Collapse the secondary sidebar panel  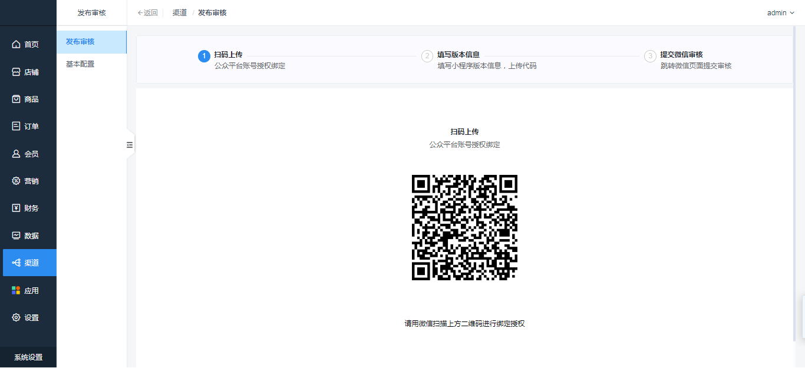[x=130, y=145]
